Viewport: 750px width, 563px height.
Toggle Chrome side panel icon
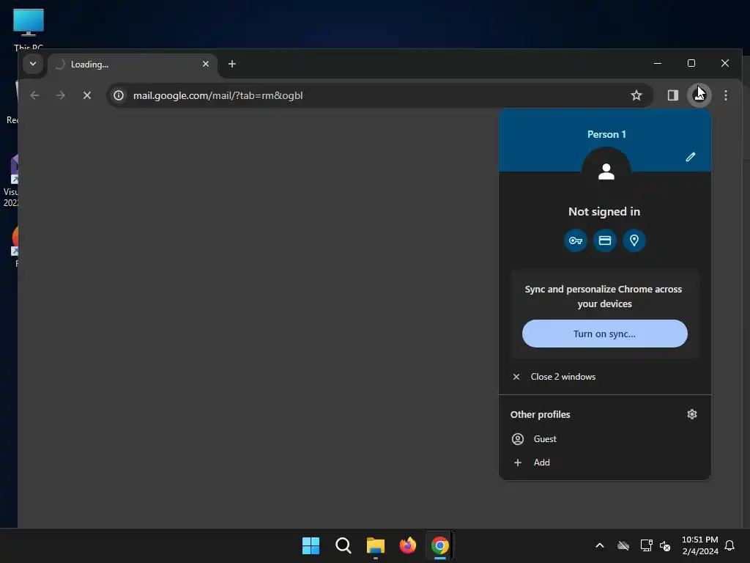point(673,95)
